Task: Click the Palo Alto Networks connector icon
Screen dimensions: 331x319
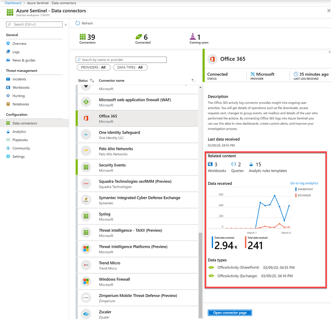Action: [86, 151]
